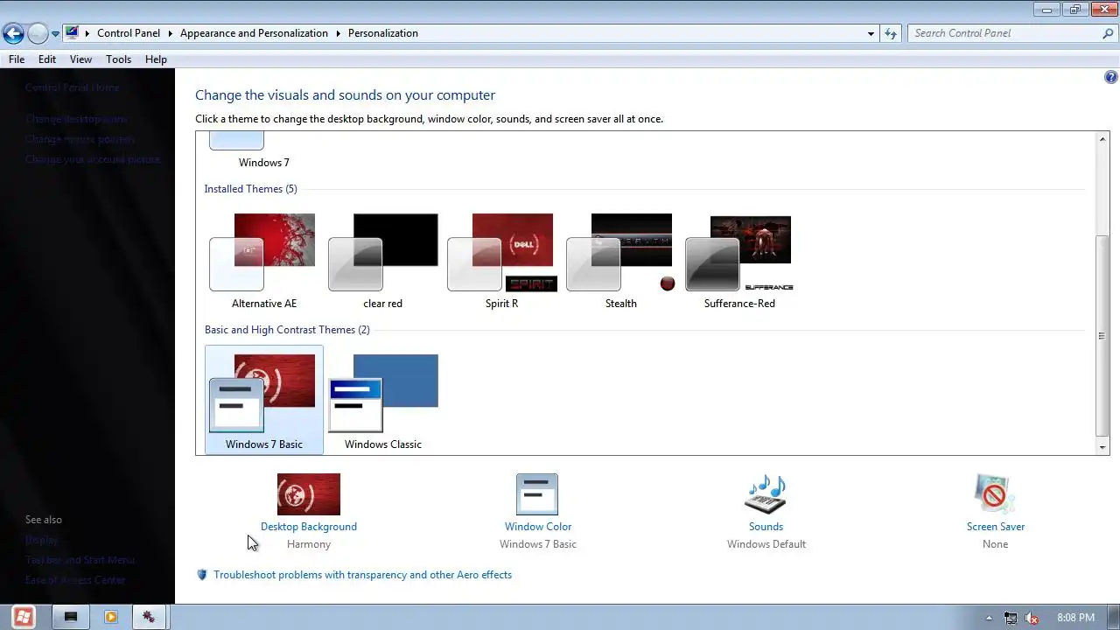The width and height of the screenshot is (1120, 630).
Task: Expand arrow after Control Panel breadcrumb
Action: pos(171,33)
